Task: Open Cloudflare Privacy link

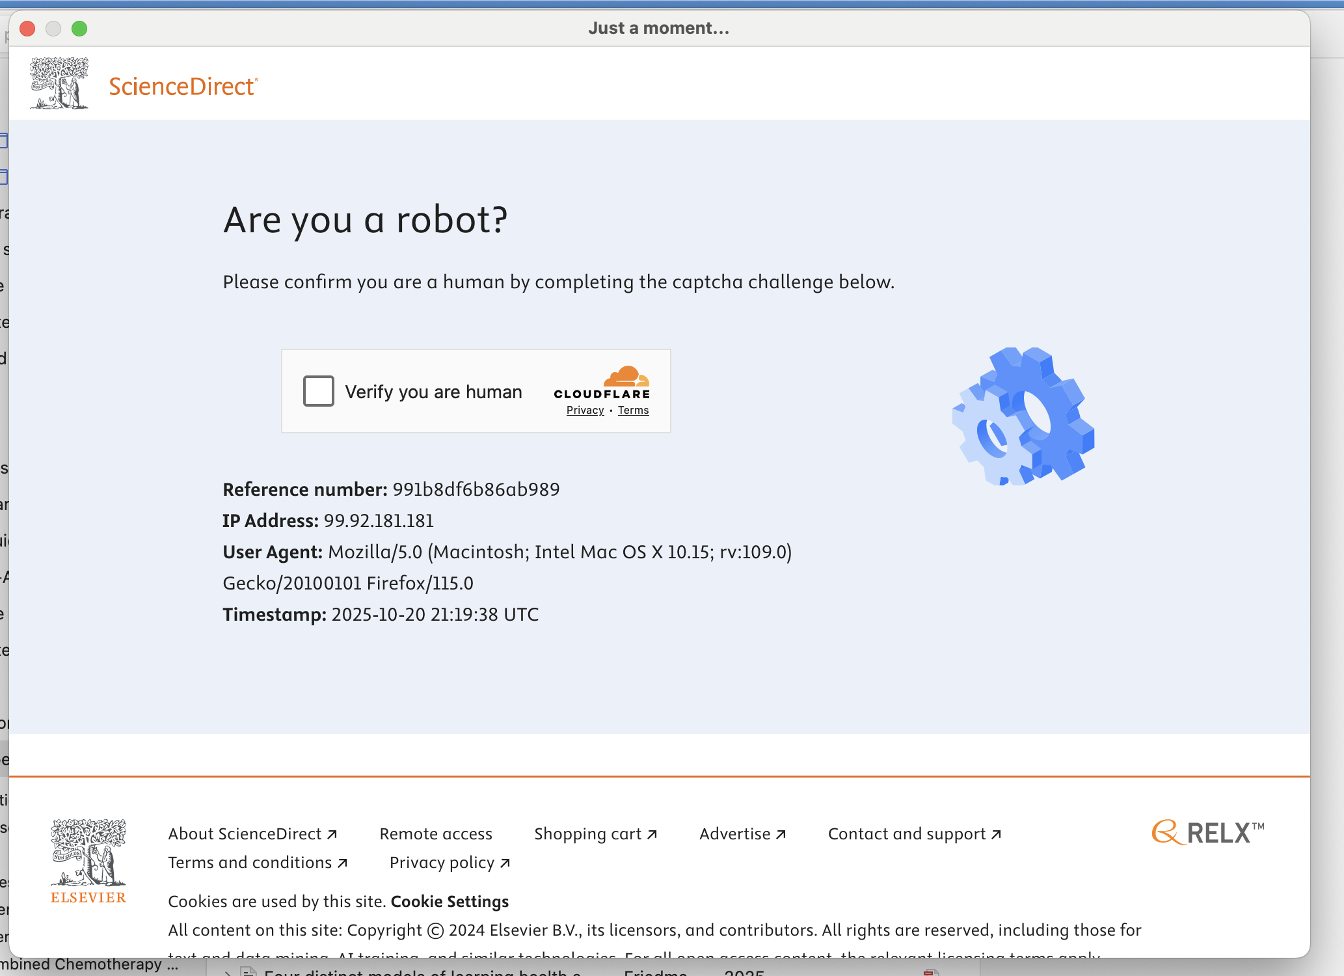Action: click(x=585, y=410)
